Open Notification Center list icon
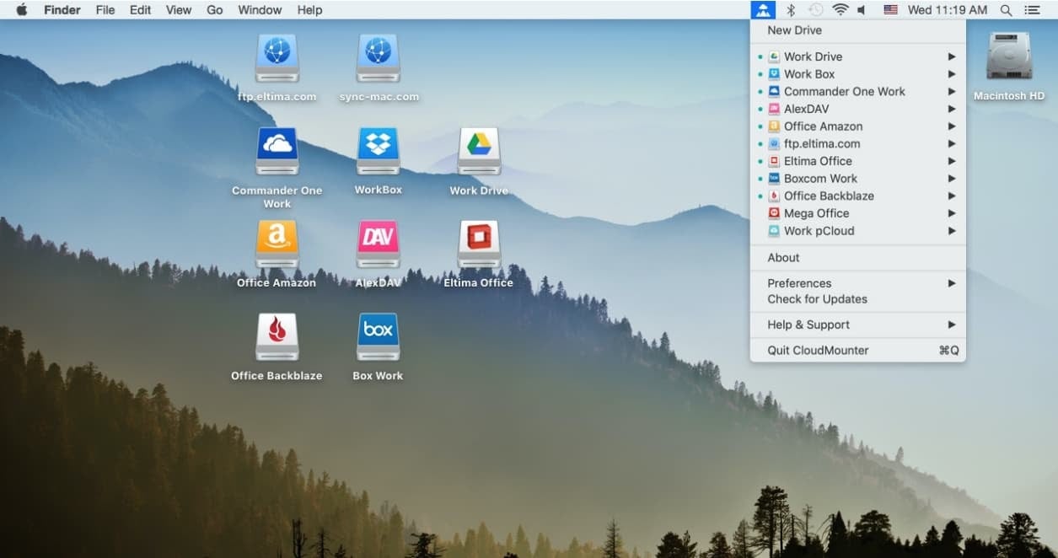Screen dimensions: 1058x558 click(1032, 10)
